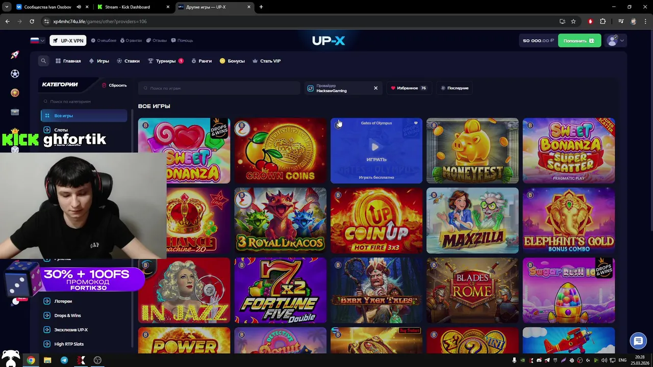Click the trash icon next to Сбросить

[x=104, y=85]
